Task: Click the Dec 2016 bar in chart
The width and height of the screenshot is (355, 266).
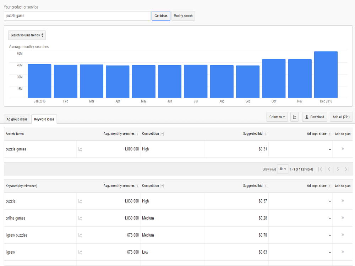Action: 326,74
